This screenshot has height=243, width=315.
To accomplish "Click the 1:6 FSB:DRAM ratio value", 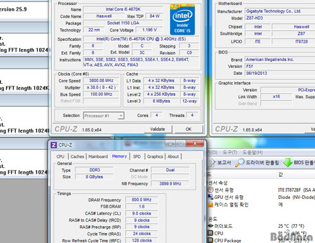I will [142, 206].
